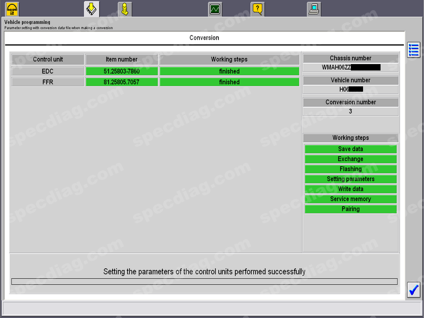Click the Save data working step
Viewport: 424px width, 318px height.
(x=350, y=149)
